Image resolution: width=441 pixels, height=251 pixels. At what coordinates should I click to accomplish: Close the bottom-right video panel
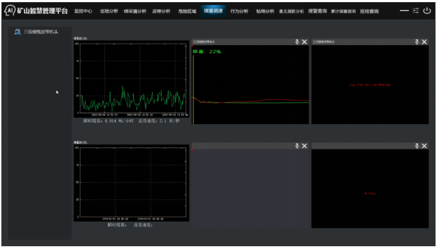424,146
